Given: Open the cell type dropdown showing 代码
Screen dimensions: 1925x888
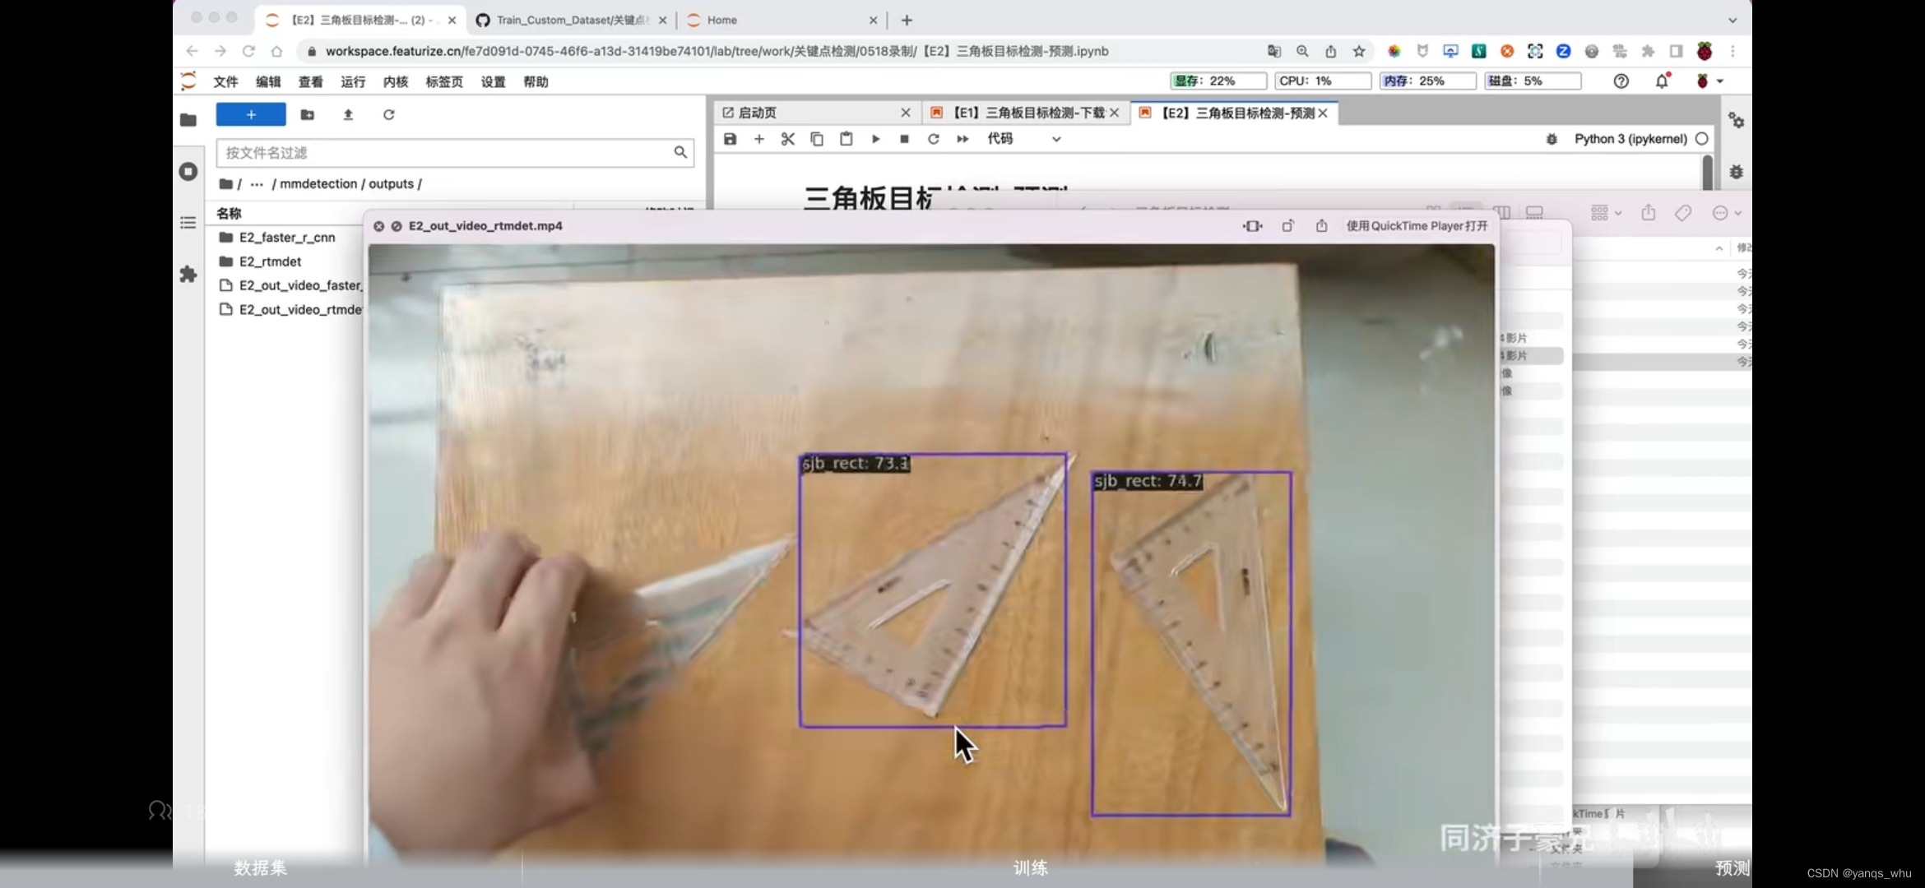Looking at the screenshot, I should 1023,139.
